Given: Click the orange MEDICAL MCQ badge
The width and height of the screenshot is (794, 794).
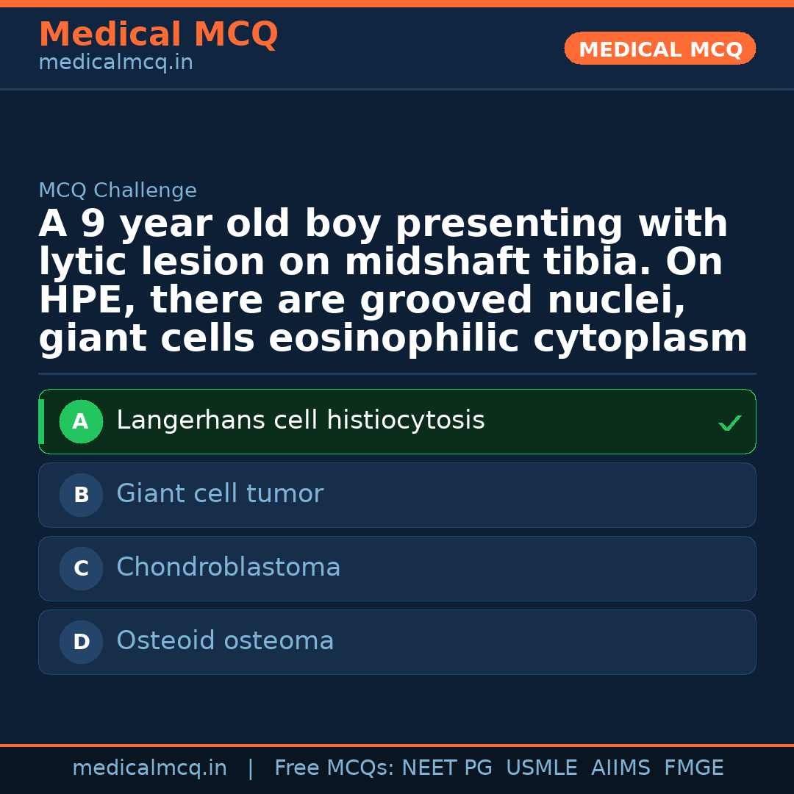Looking at the screenshot, I should tap(659, 49).
